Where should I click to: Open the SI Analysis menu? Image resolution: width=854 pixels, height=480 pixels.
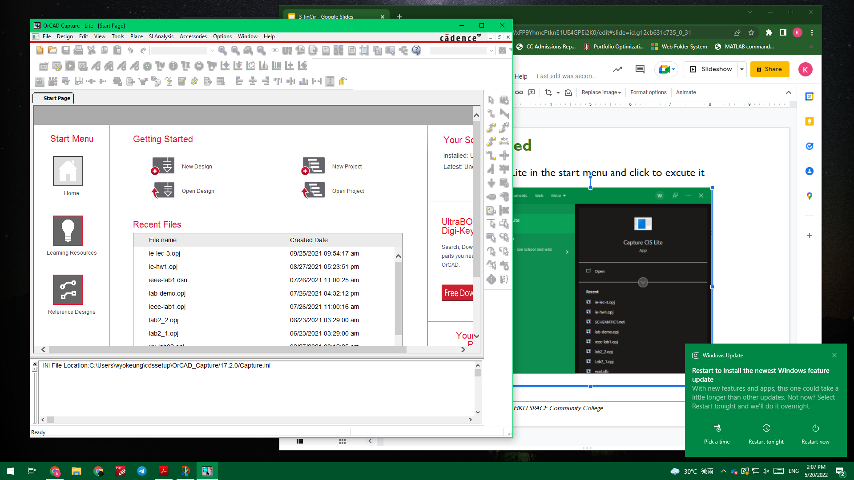click(x=161, y=36)
